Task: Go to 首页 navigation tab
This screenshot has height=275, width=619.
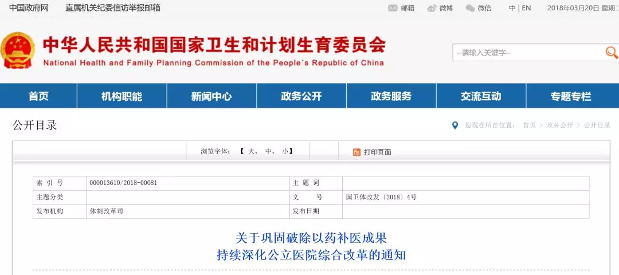Action: pos(38,96)
